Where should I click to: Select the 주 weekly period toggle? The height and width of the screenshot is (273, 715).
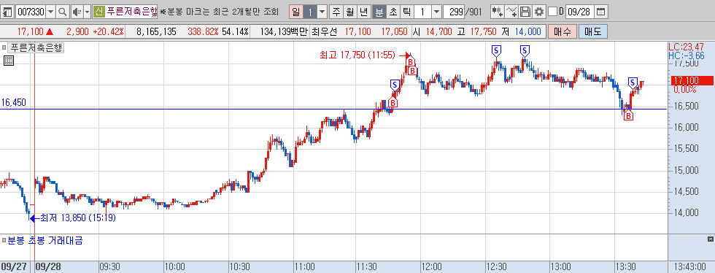[x=336, y=12]
